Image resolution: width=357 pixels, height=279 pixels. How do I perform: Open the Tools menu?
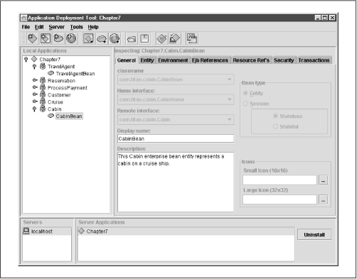[x=76, y=27]
